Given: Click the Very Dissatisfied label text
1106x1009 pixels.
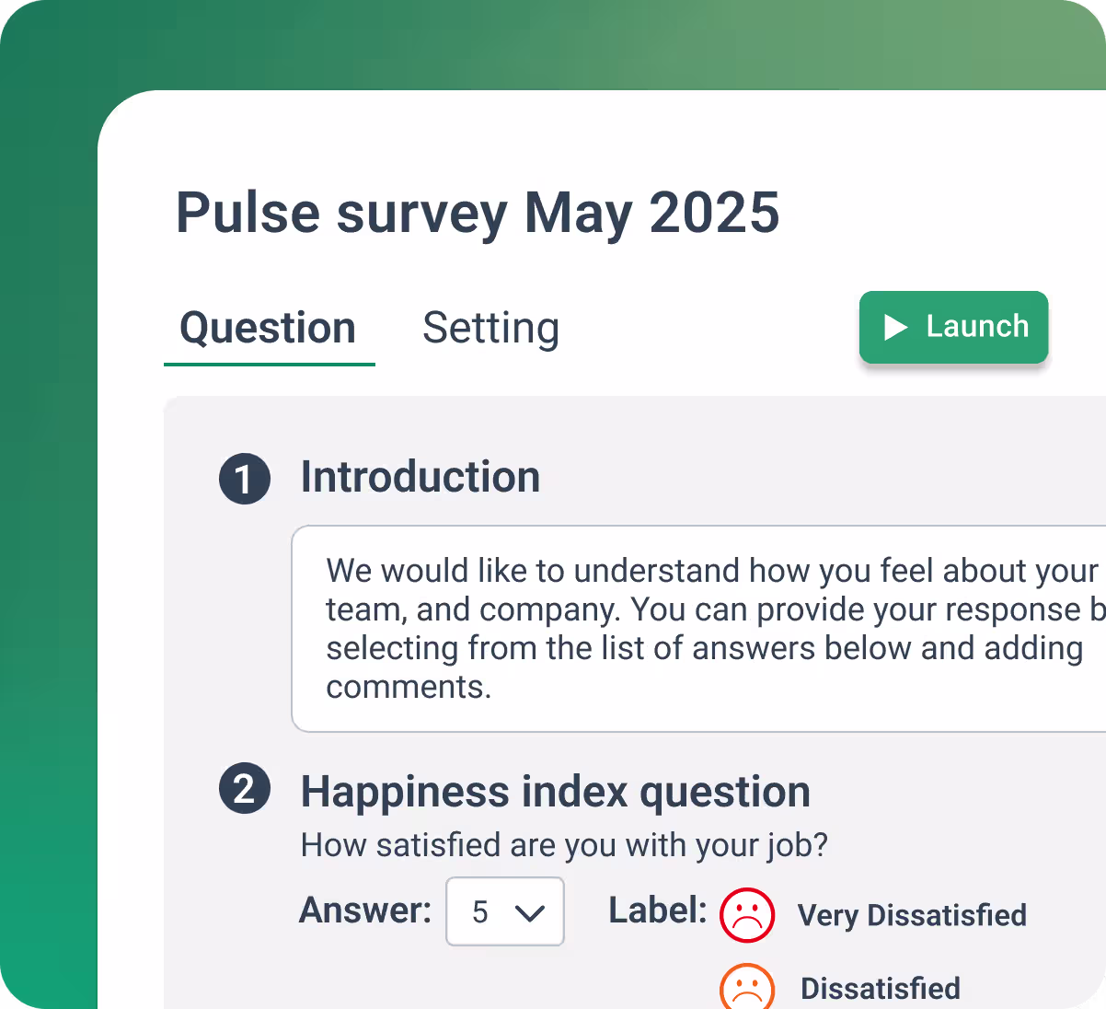Looking at the screenshot, I should coord(912,915).
